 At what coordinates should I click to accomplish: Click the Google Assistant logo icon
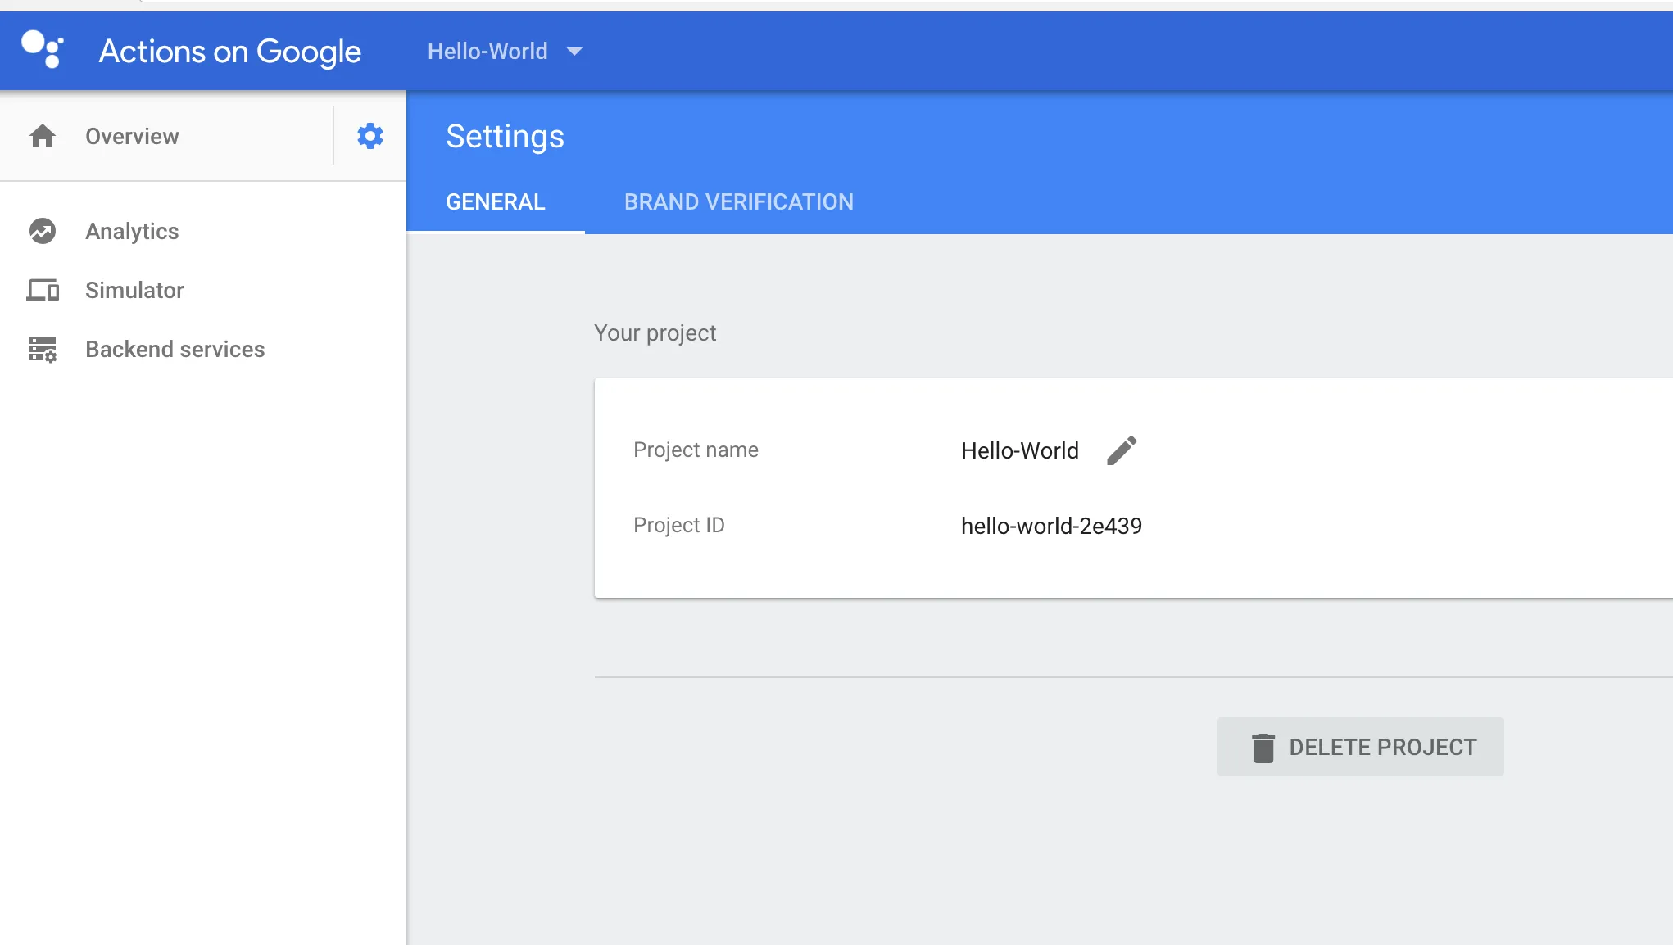[x=43, y=49]
